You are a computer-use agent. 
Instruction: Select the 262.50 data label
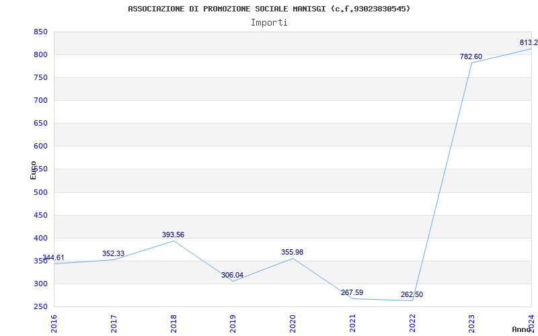412,295
